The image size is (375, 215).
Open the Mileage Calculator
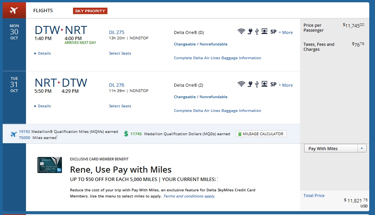(x=261, y=134)
